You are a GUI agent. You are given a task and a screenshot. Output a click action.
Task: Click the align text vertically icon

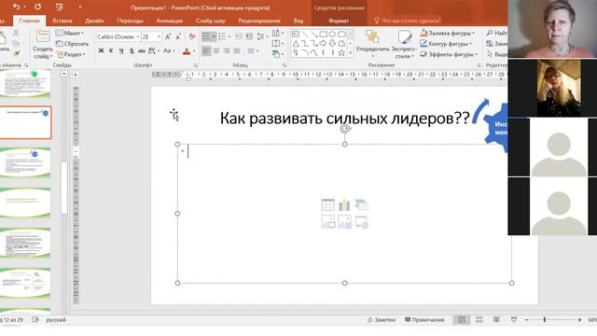pos(277,44)
